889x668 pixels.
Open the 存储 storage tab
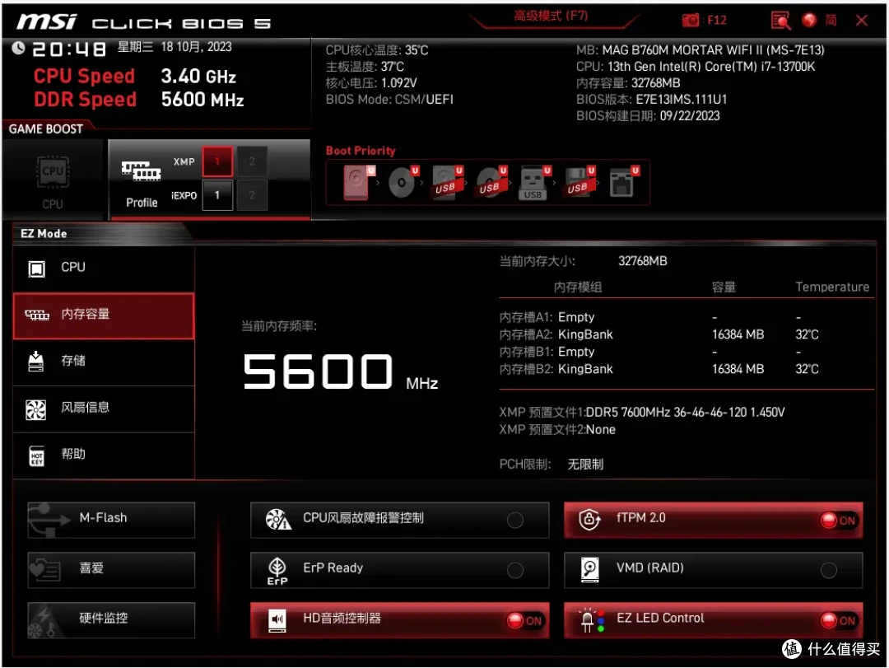pos(104,362)
